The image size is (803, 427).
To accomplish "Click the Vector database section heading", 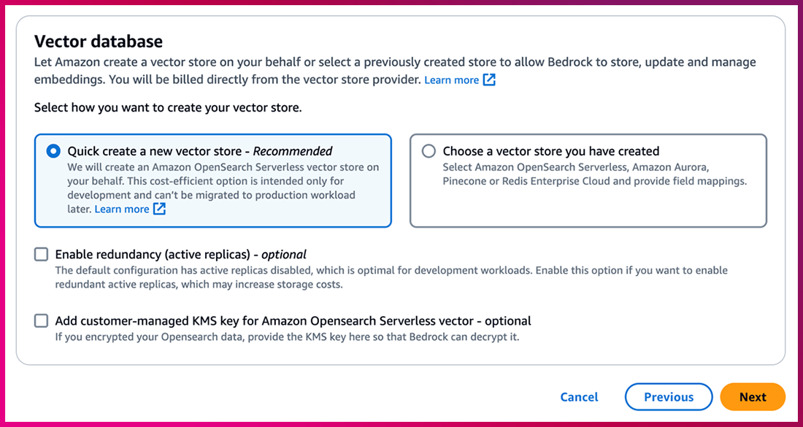I will coord(99,42).
